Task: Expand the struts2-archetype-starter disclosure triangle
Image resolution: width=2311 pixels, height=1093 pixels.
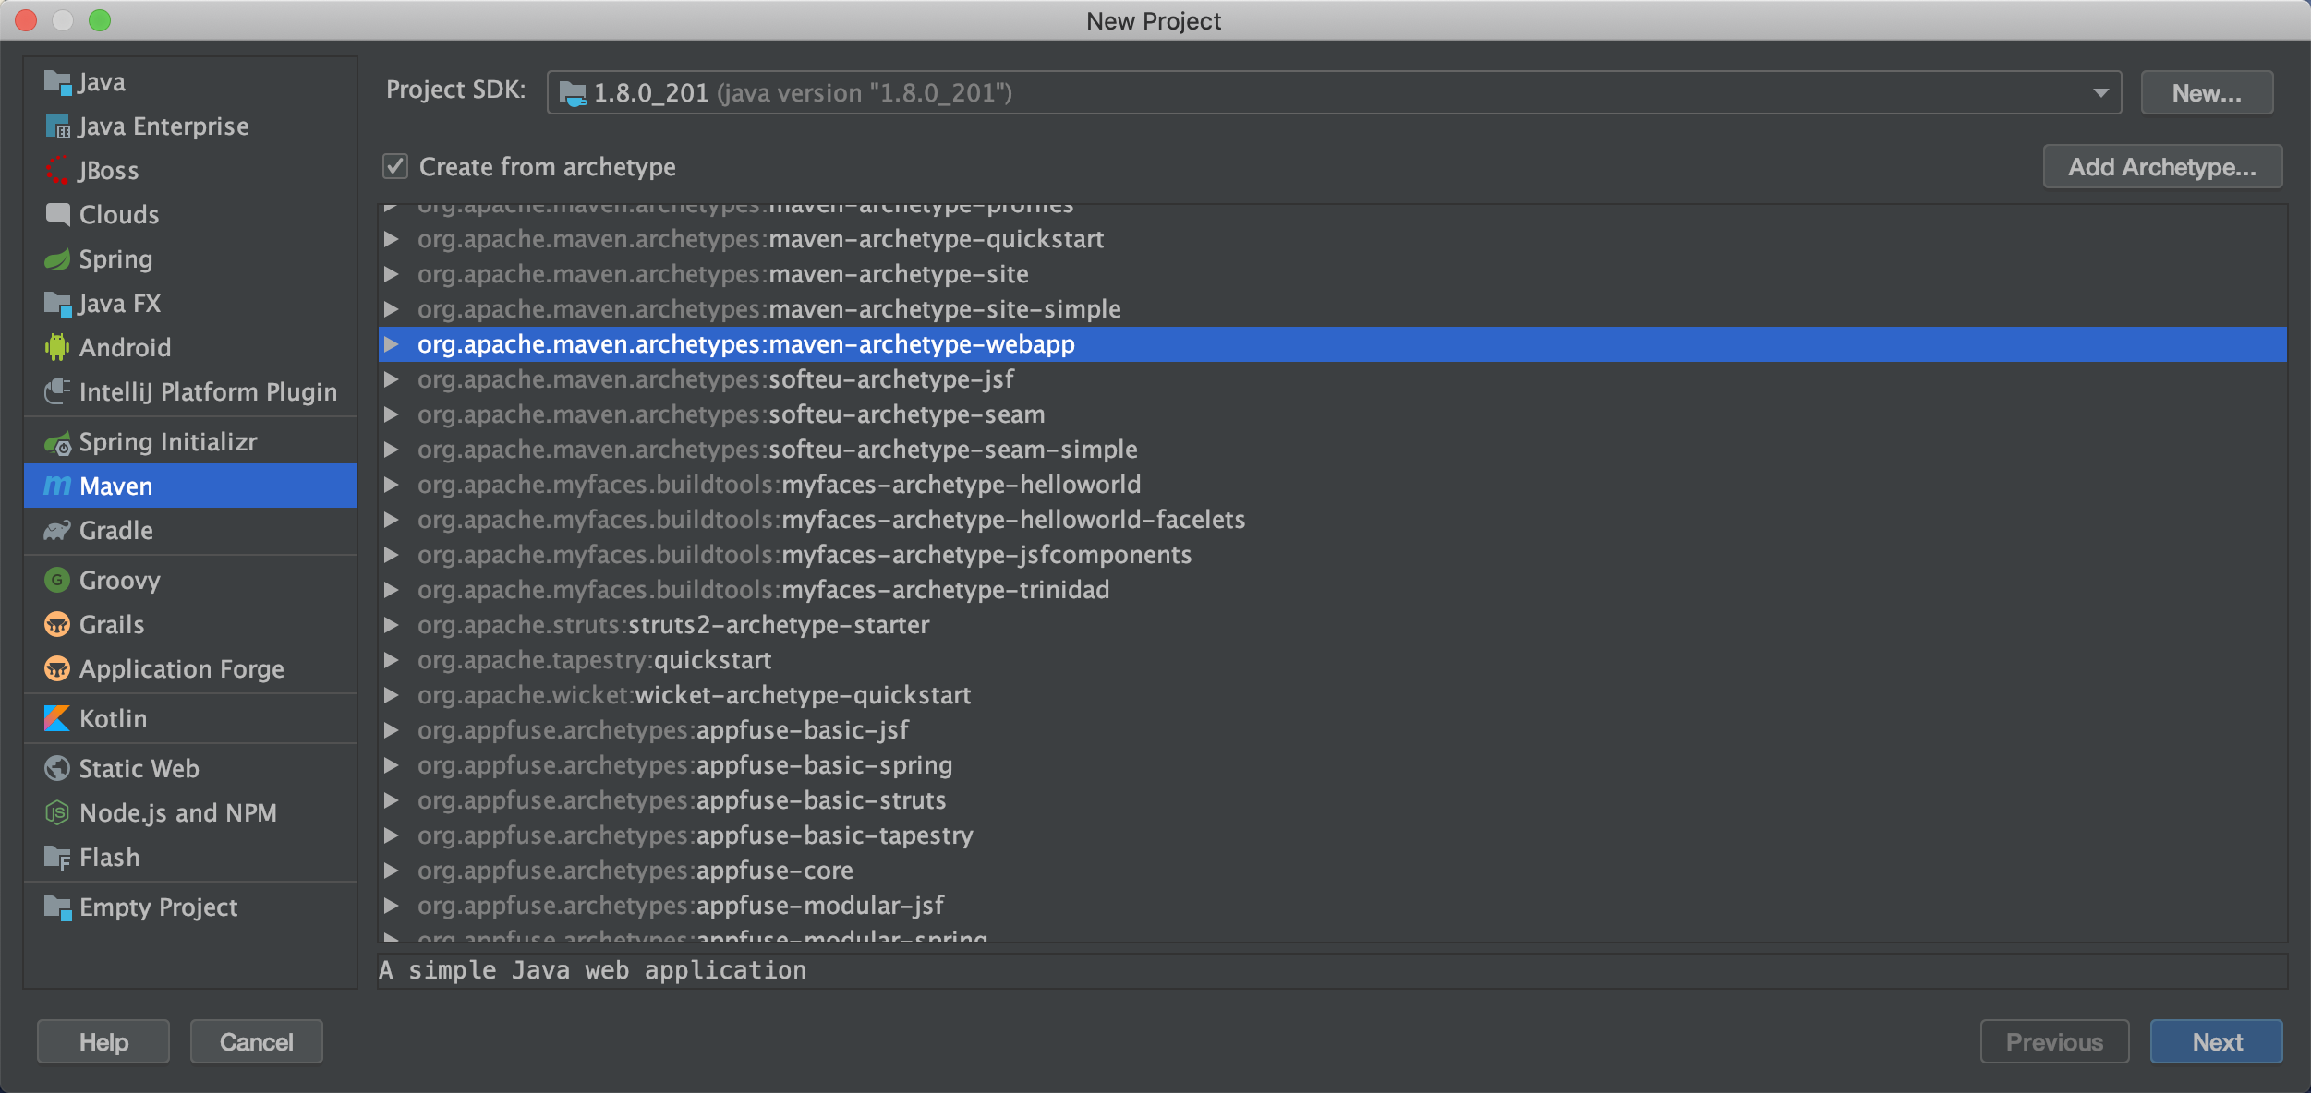Action: click(392, 625)
